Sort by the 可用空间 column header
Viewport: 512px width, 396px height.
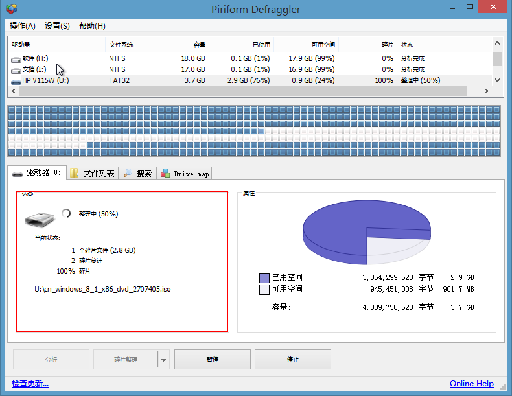[307, 45]
